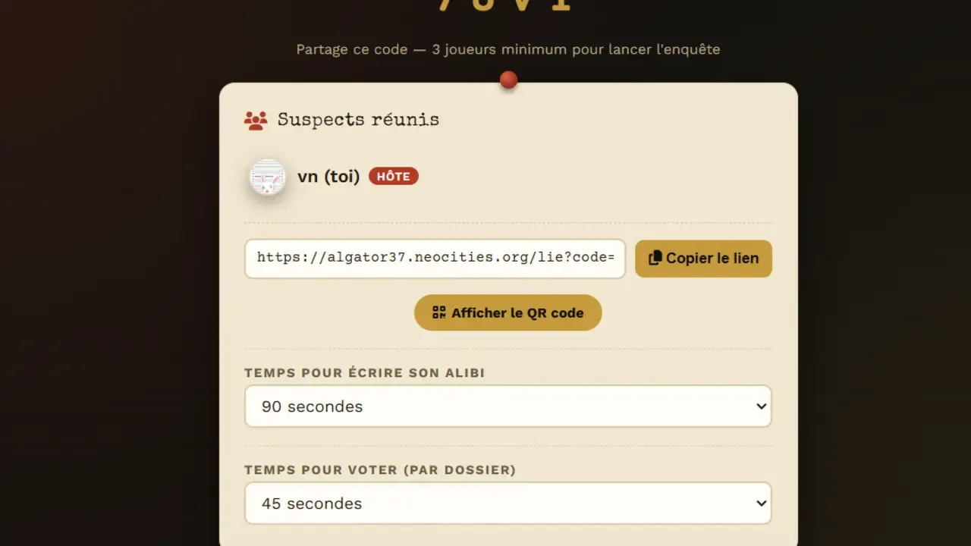Click the QR icon in Afficher le QR code
The image size is (971, 546).
[x=438, y=312]
